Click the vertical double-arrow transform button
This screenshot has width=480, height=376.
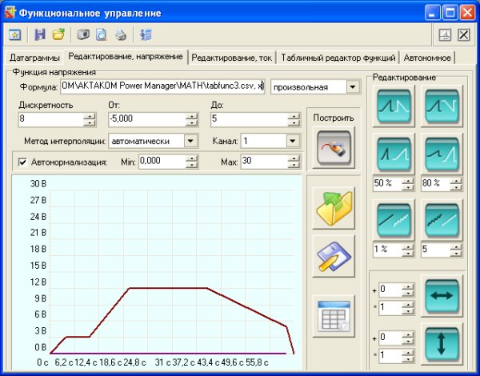point(442,344)
